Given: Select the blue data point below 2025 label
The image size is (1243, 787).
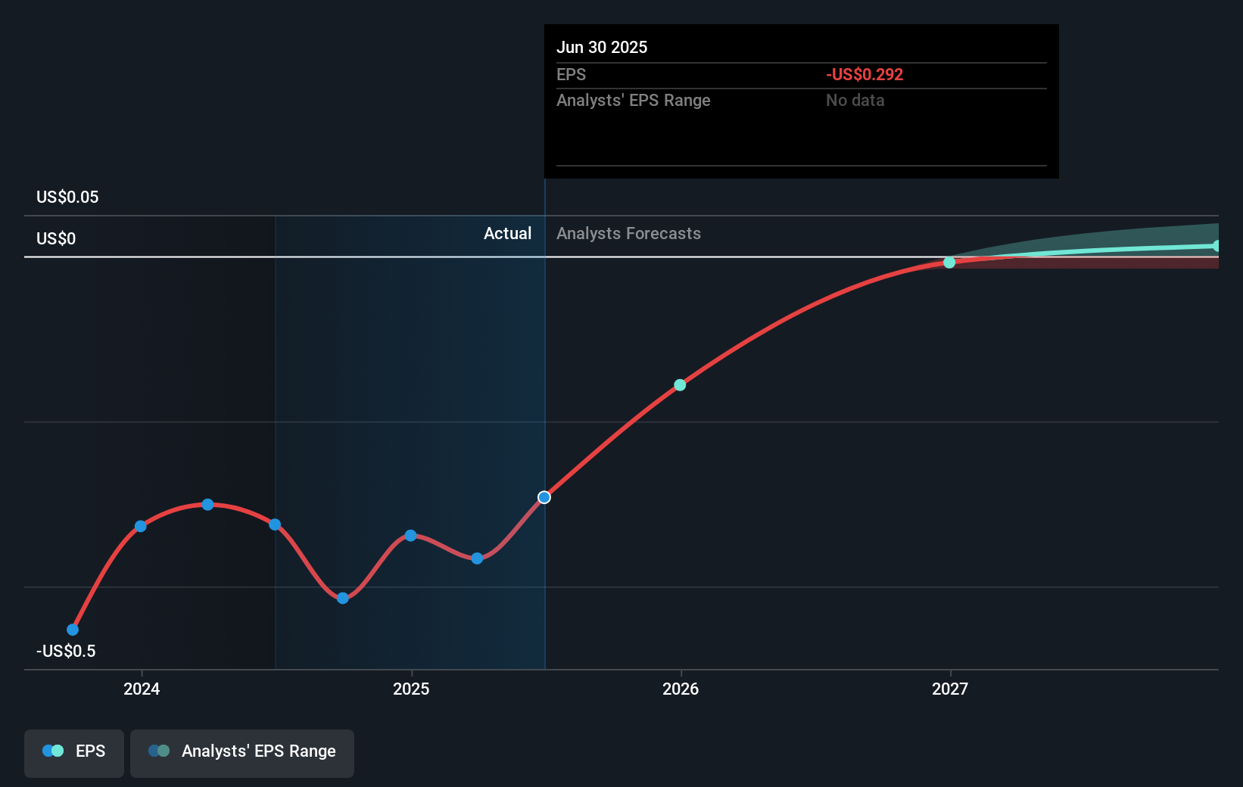Looking at the screenshot, I should coord(410,535).
